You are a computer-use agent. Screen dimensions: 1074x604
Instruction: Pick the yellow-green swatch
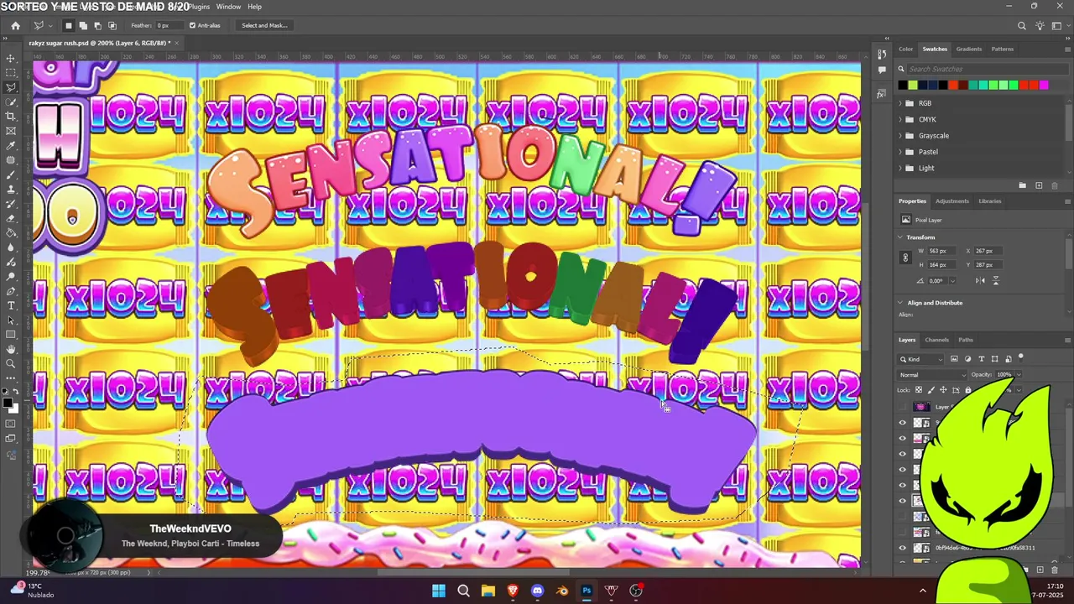pyautogui.click(x=912, y=85)
